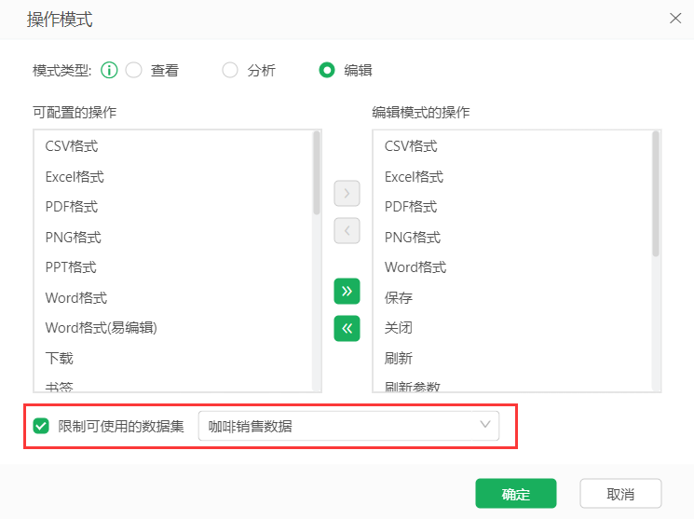Select the 分析 radio button
The image size is (694, 519).
click(230, 70)
